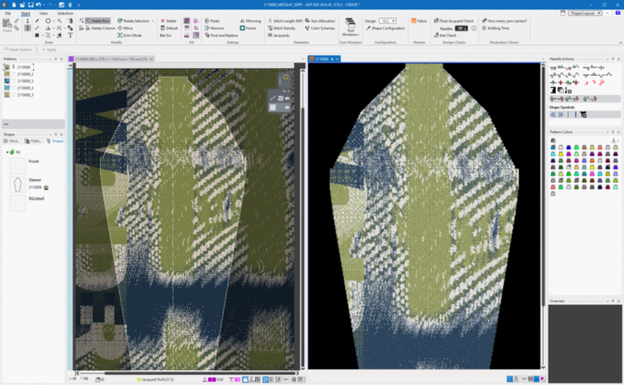
Task: Toggle Delete Row mode
Action: pyautogui.click(x=98, y=20)
